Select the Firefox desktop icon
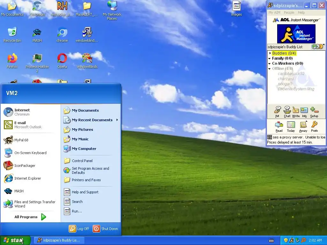327x245 pixels. 12,61
